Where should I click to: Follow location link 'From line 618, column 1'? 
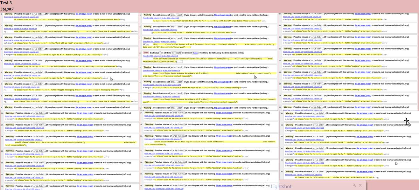click(x=159, y=30)
